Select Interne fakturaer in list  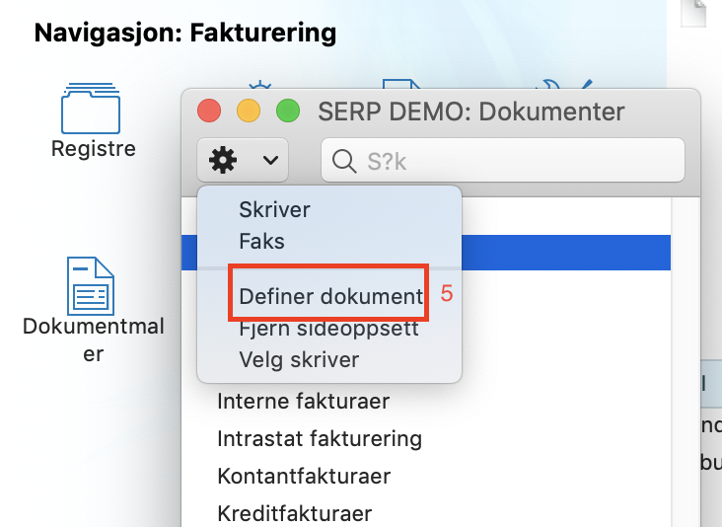pos(303,401)
